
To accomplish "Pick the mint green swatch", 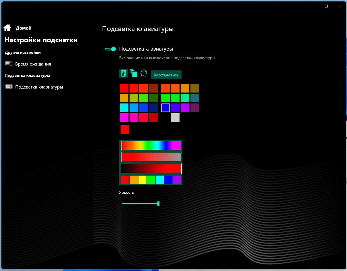I will [x=185, y=98].
